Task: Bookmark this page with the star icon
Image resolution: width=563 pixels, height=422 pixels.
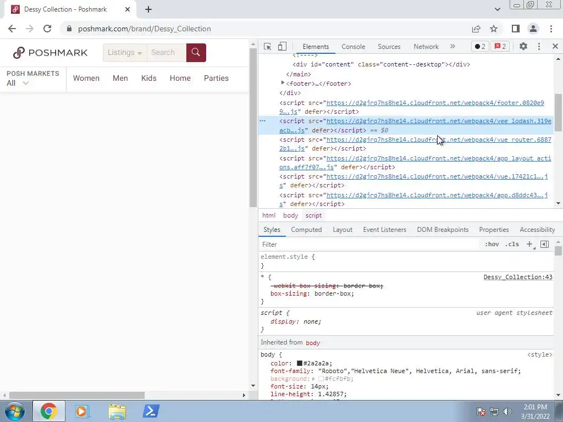Action: [494, 29]
